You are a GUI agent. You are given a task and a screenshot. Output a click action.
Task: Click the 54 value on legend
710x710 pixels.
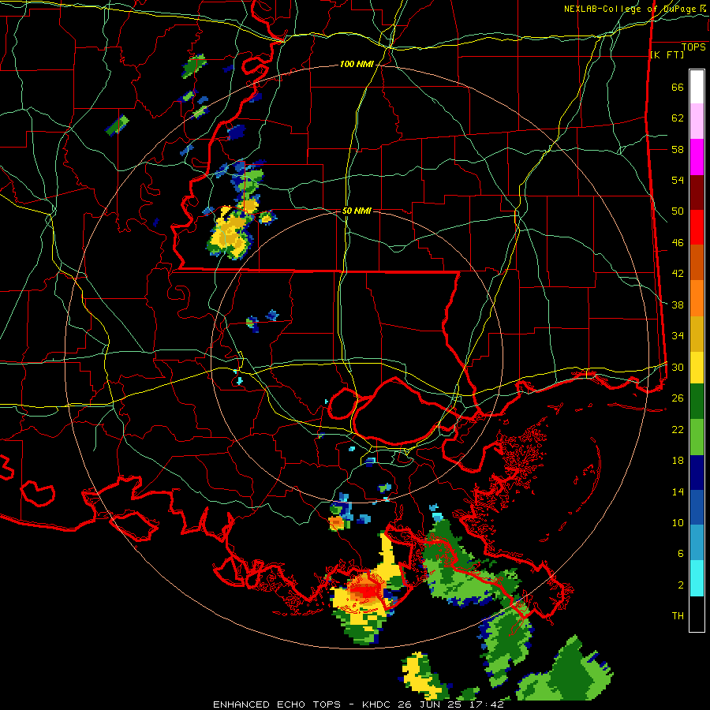678,180
